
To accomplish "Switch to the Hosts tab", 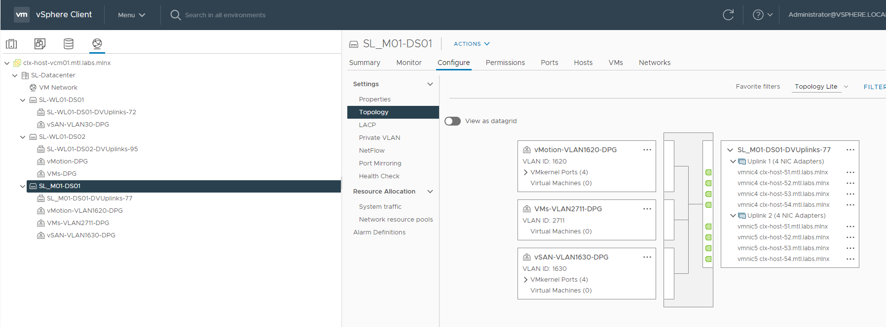I will pos(583,63).
